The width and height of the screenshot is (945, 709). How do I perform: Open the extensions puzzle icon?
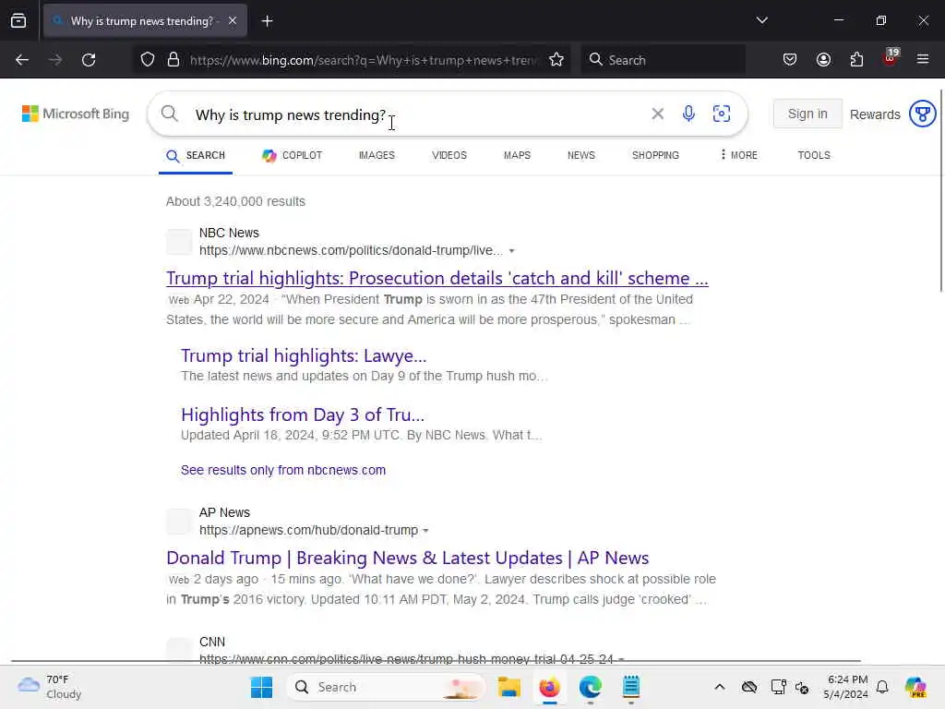856,60
